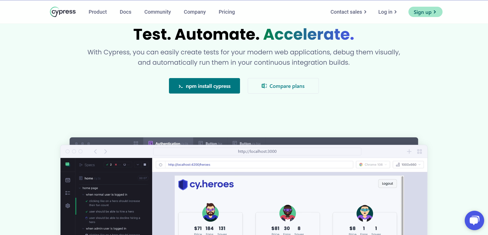Screen dimensions: 488x235
Task: Click the $81 price value
Action: [x=275, y=228]
